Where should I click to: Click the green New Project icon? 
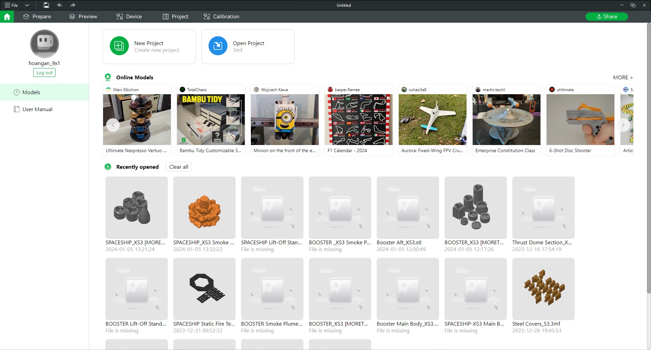point(119,46)
